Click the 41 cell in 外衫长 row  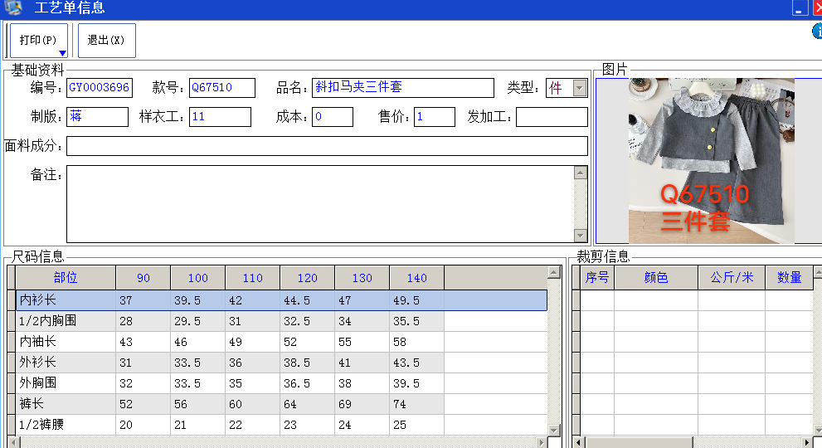[362, 363]
